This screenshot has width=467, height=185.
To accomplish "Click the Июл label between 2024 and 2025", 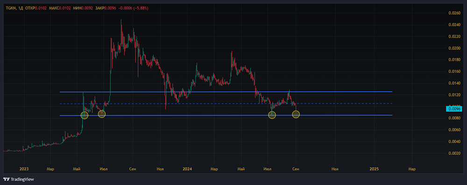I will click(x=268, y=169).
